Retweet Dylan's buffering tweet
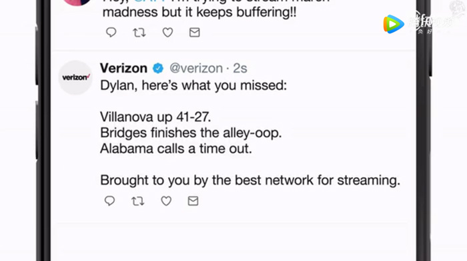Viewport: 467px width, 261px height. coord(139,33)
